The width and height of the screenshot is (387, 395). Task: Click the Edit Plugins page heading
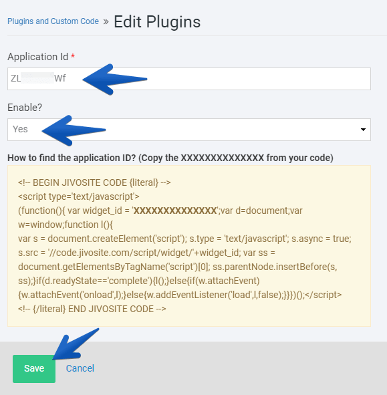coord(157,21)
